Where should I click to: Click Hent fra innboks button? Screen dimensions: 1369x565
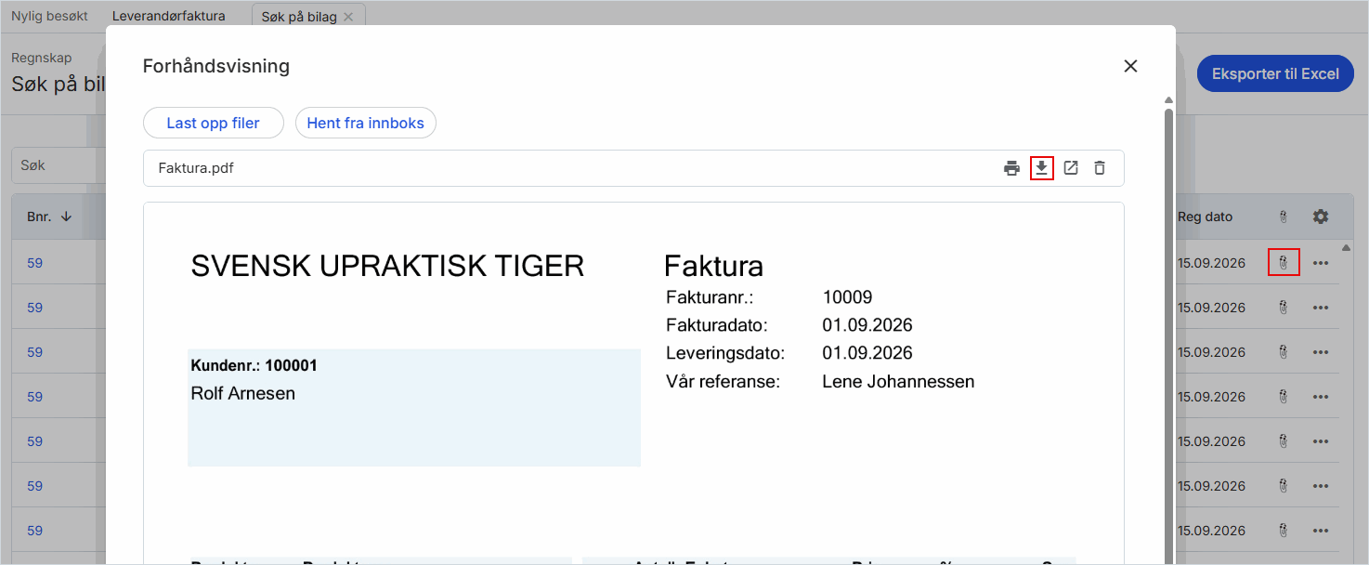click(x=365, y=123)
